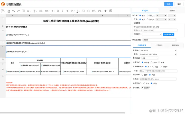Select 倒序 descending sort option

click(159, 62)
